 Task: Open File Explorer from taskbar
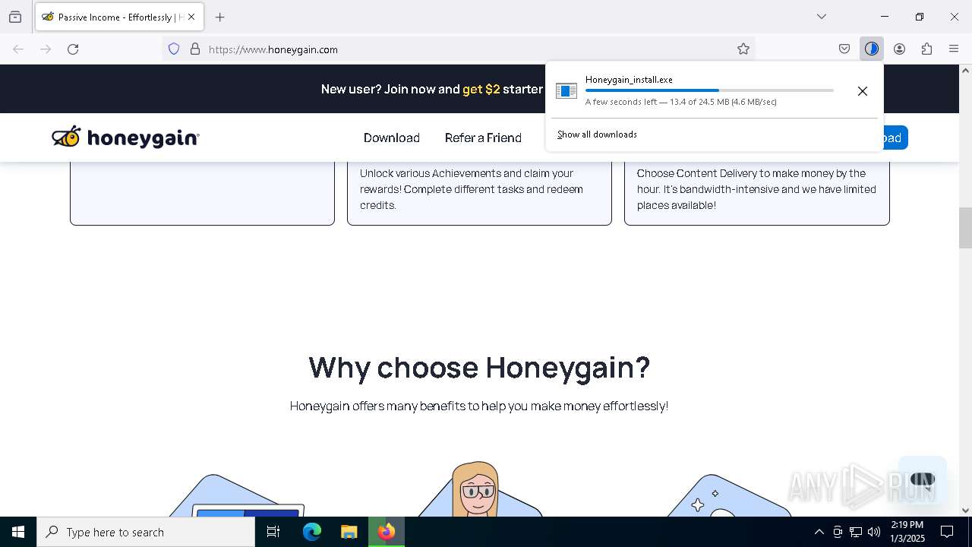tap(349, 532)
